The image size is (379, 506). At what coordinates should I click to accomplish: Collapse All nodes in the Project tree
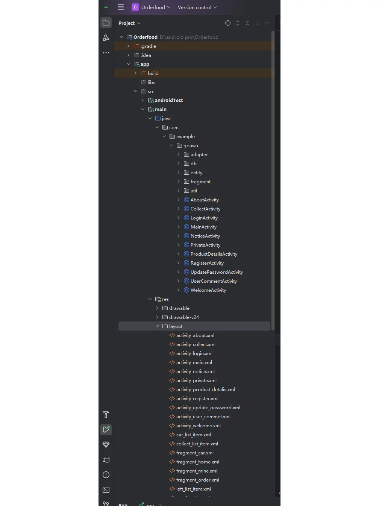click(x=247, y=23)
